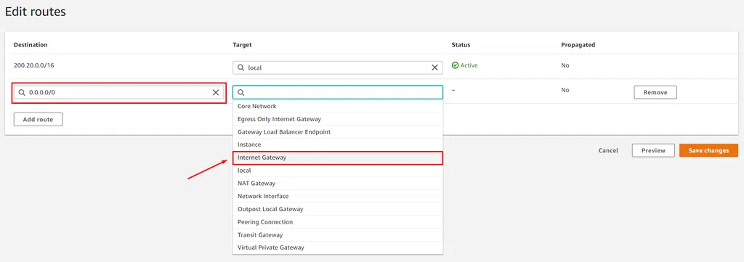Select Outpost Local Gateway option
This screenshot has width=744, height=262.
(338, 209)
